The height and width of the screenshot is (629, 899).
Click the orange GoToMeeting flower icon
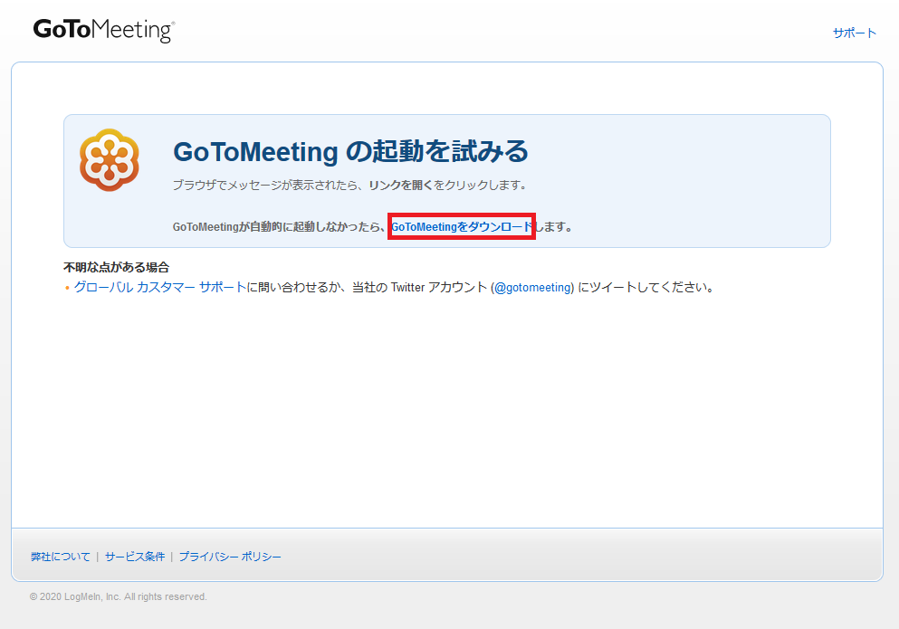point(110,160)
